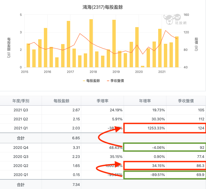Screen dimensions: 206x189
Task: Click the yearly growth 30.30%
Action: pyautogui.click(x=158, y=119)
